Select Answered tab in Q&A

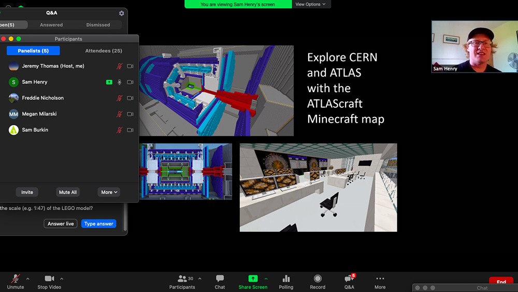click(x=51, y=25)
